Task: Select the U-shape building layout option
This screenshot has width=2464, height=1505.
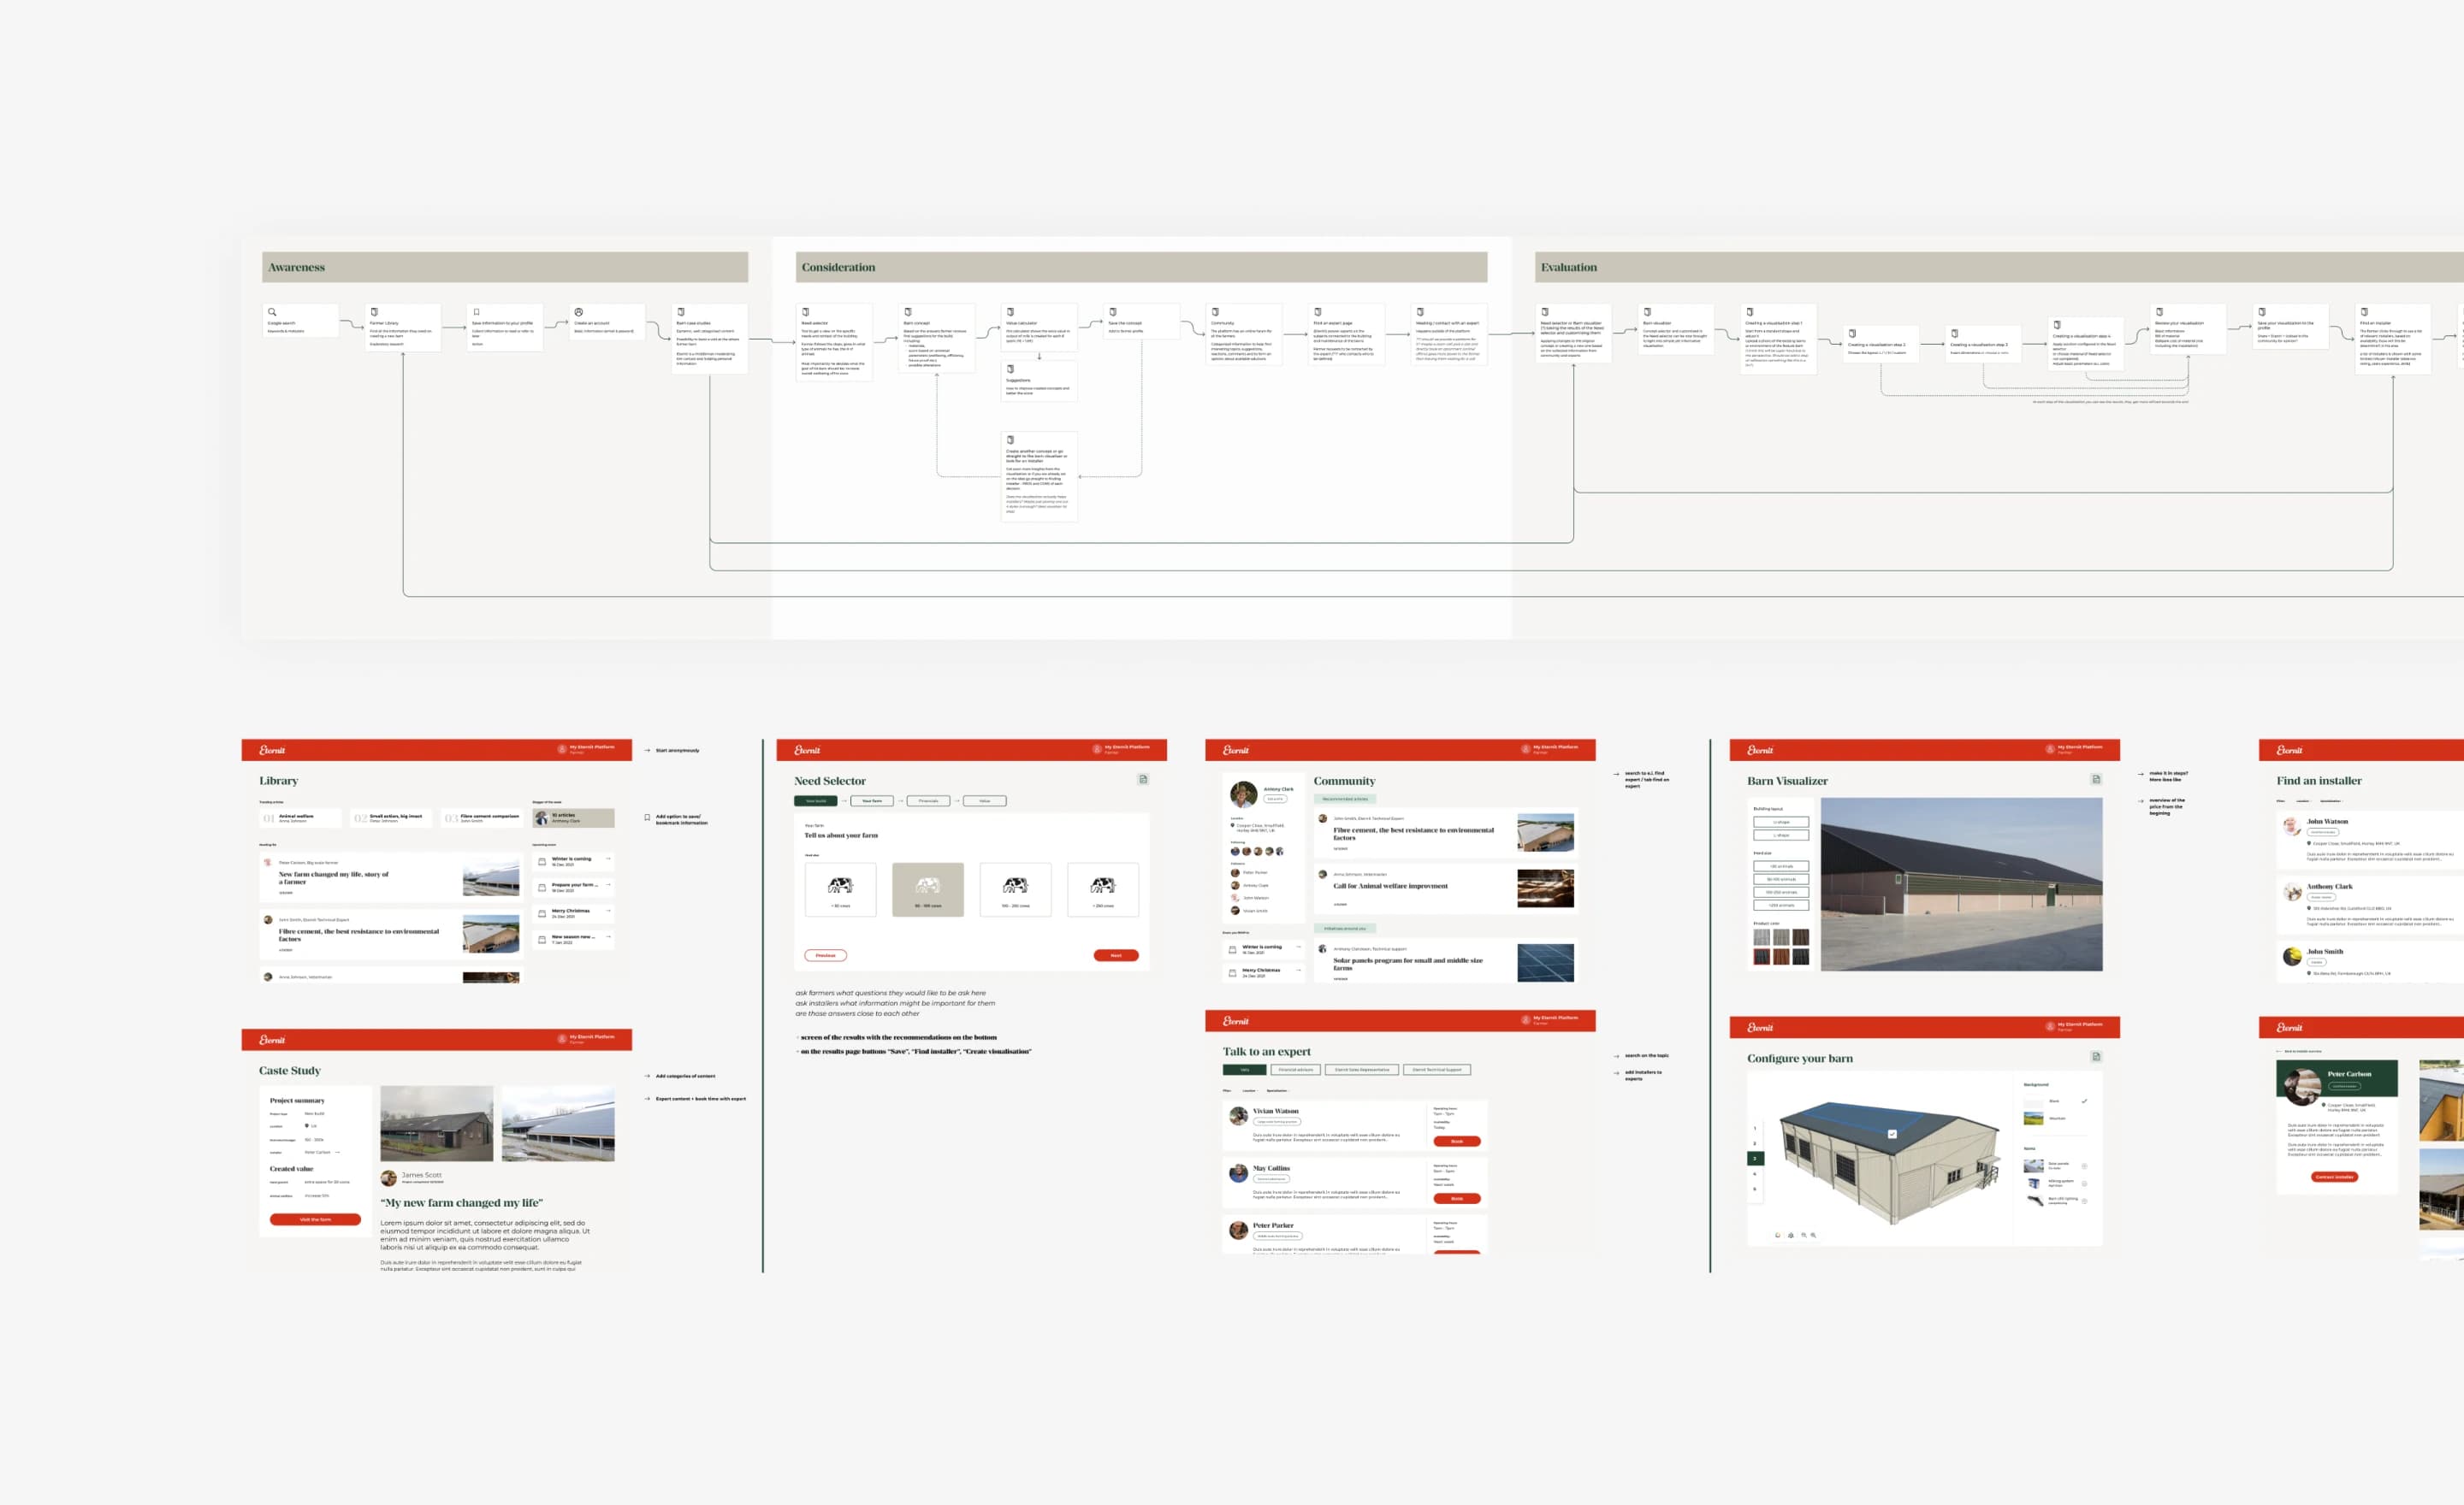Action: (x=1782, y=823)
